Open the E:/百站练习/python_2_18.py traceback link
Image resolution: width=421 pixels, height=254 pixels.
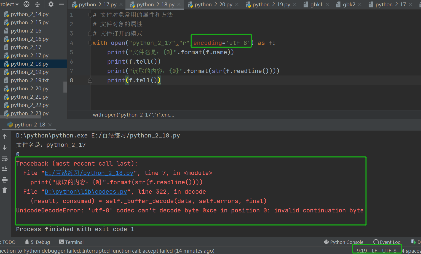click(89, 173)
